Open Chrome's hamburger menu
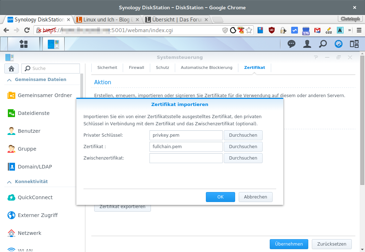Image resolution: width=365 pixels, height=252 pixels. (x=358, y=30)
